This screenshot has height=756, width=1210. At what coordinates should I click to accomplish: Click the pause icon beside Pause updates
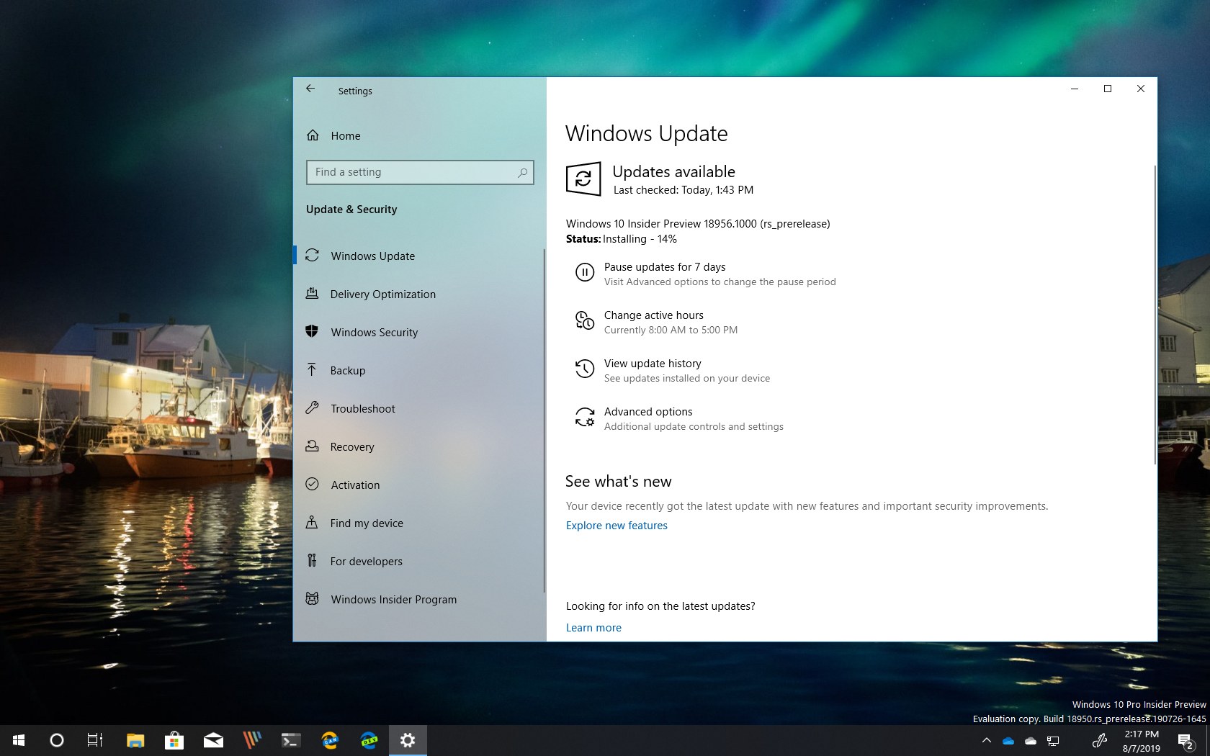pos(585,273)
